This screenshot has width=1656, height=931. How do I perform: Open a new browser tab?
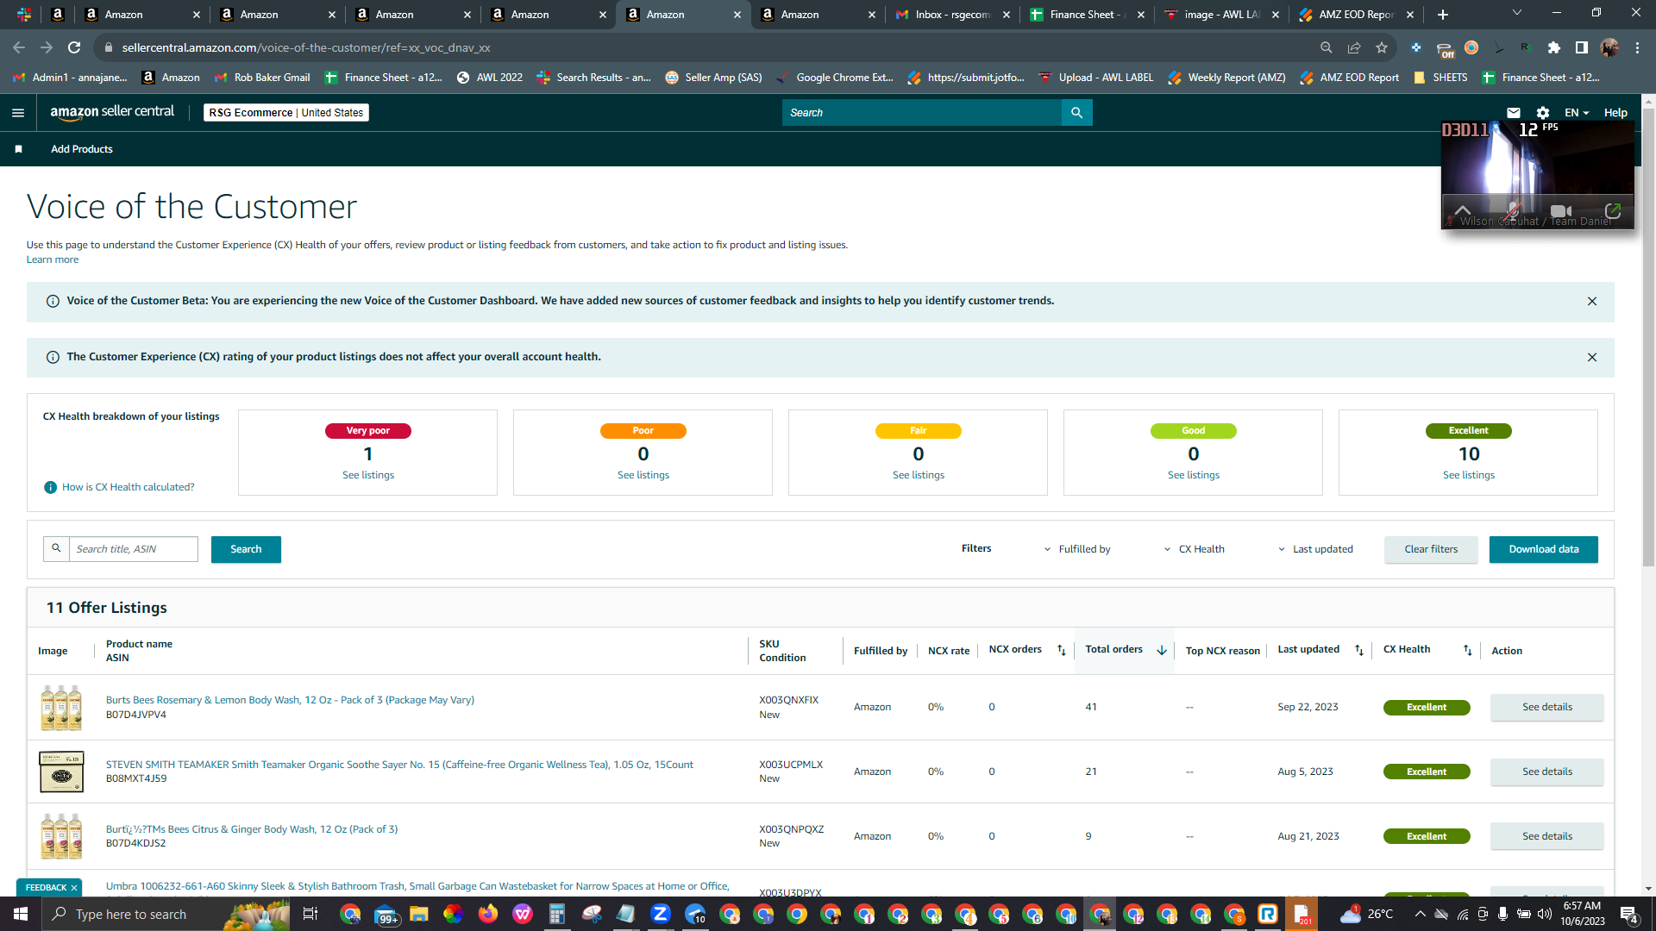tap(1443, 15)
